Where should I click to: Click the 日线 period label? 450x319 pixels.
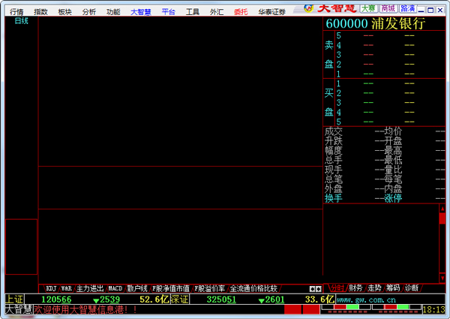point(21,21)
